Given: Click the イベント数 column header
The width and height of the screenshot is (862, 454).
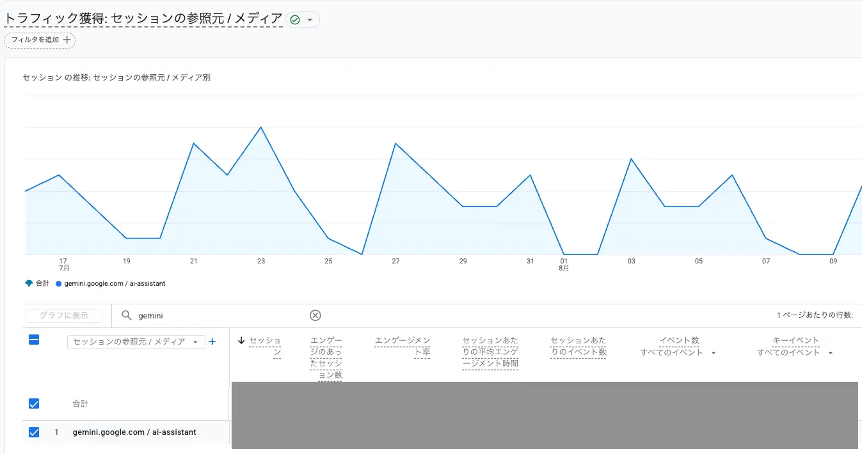Looking at the screenshot, I should pyautogui.click(x=679, y=341).
